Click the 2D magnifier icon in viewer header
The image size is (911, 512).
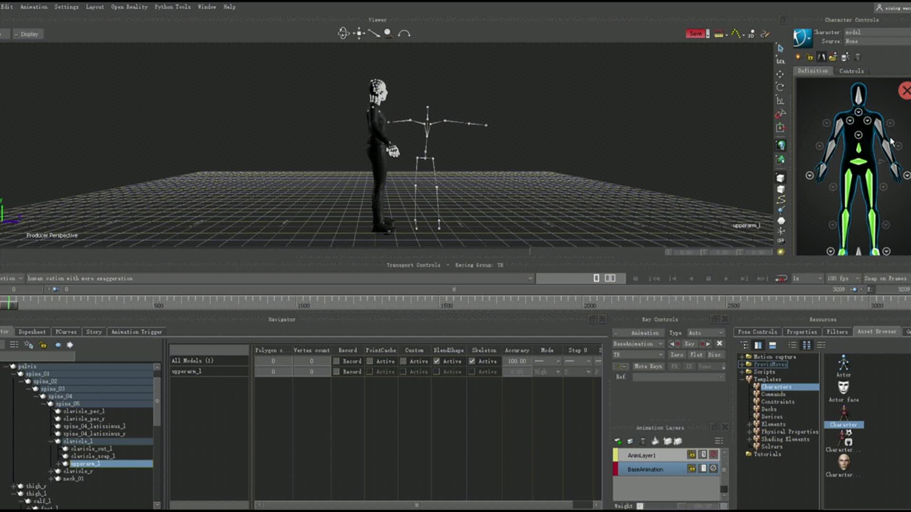click(x=751, y=34)
